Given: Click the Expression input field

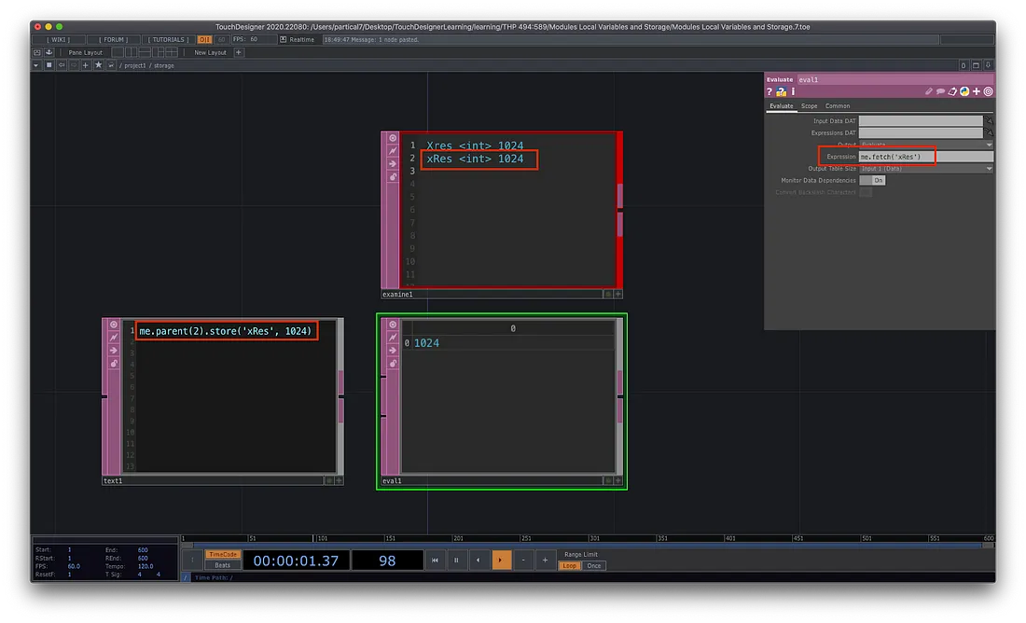Looking at the screenshot, I should (926, 157).
